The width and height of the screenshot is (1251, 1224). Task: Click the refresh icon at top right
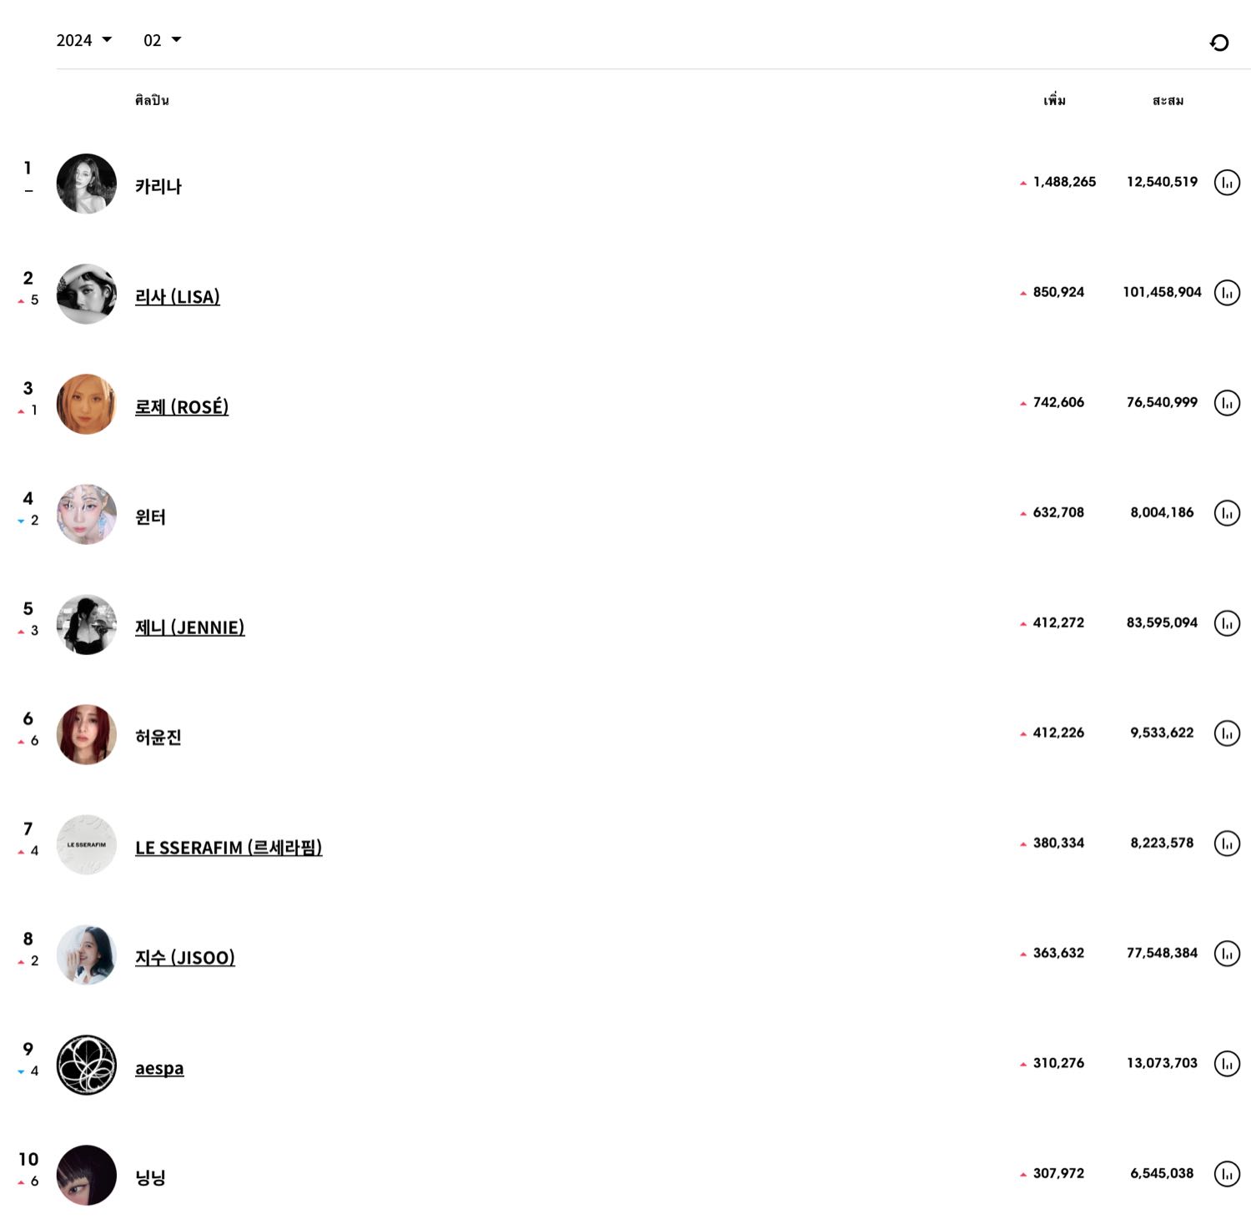pos(1218,43)
